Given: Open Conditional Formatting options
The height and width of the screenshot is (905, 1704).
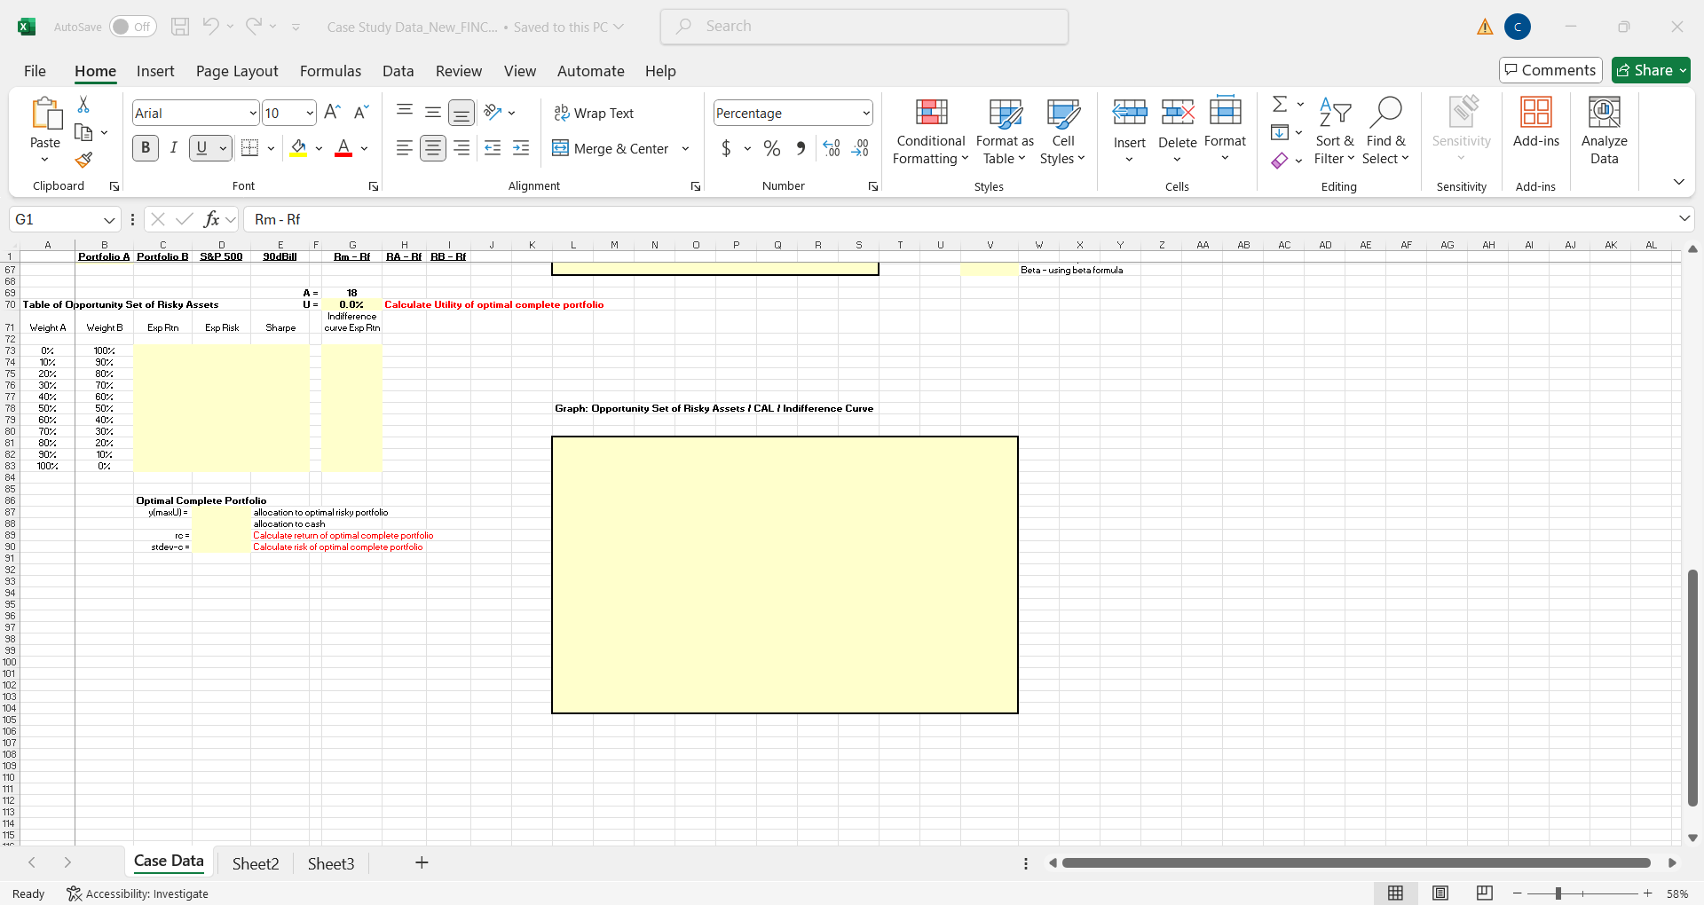Looking at the screenshot, I should coord(929,130).
